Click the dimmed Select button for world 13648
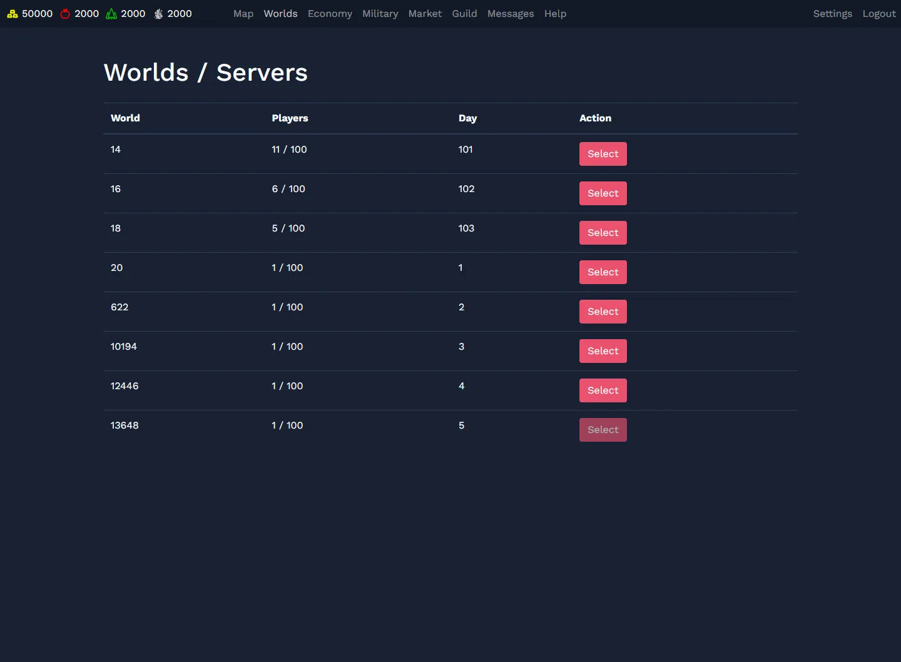901x662 pixels. pyautogui.click(x=603, y=430)
